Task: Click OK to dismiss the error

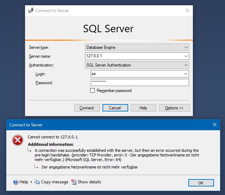Action: pyautogui.click(x=201, y=183)
